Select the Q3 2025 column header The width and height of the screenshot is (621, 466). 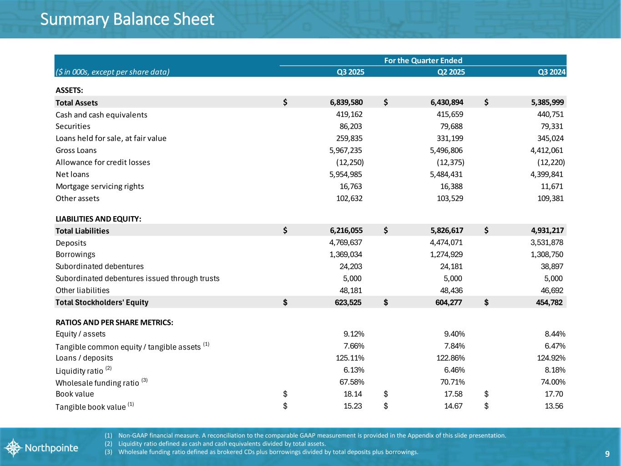(350, 72)
